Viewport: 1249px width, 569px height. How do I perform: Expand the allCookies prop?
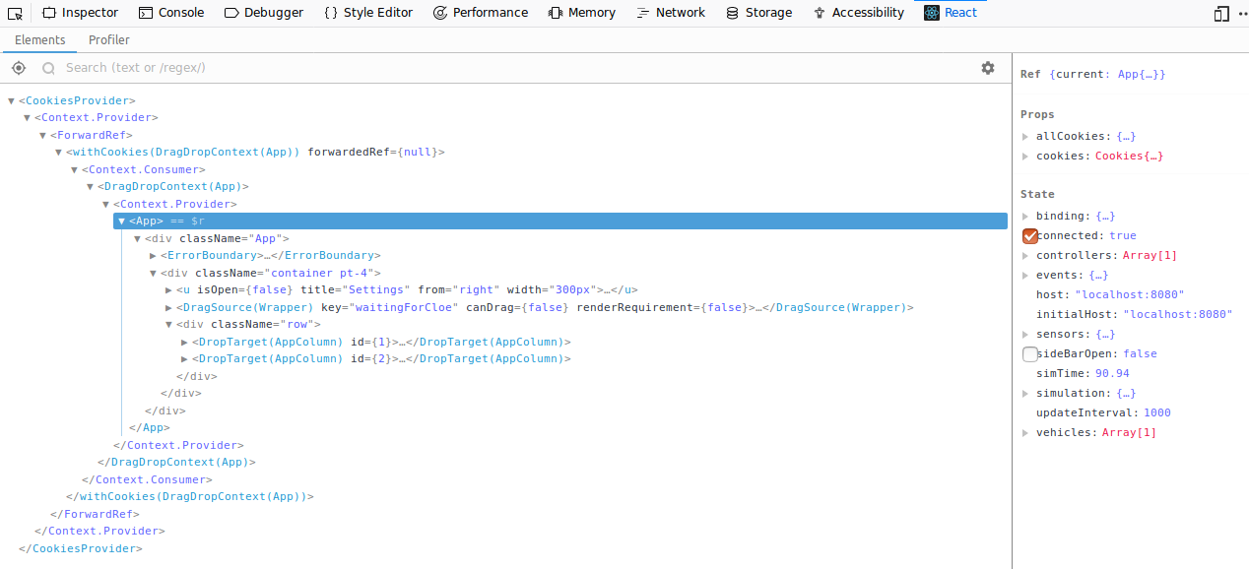click(x=1025, y=137)
